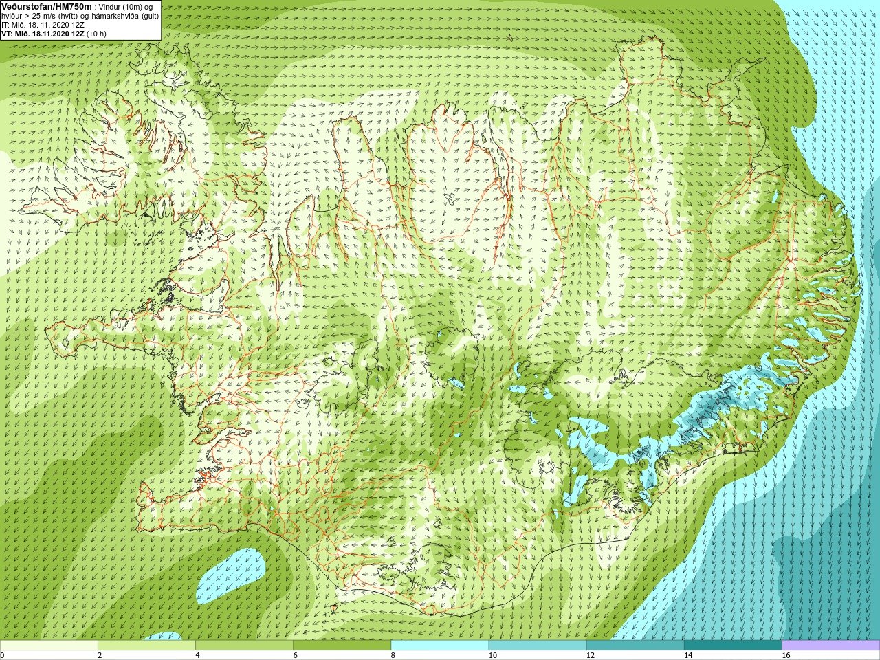Click the 'Veðurstofan/HM750m' title text
This screenshot has width=880, height=660.
[45, 6]
